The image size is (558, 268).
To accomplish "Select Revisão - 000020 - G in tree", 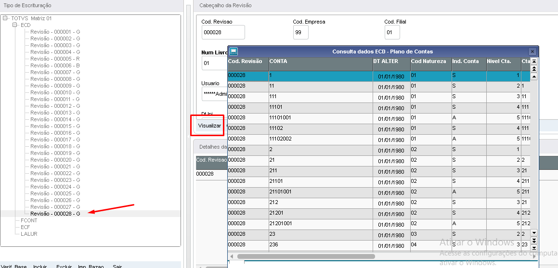I will [55, 160].
